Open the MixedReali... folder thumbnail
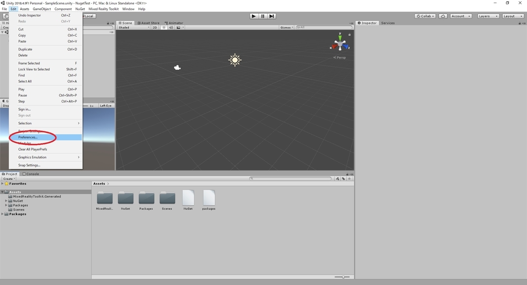527x285 pixels. (105, 198)
